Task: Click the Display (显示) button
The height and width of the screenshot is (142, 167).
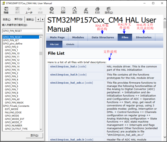Action: 34,135
